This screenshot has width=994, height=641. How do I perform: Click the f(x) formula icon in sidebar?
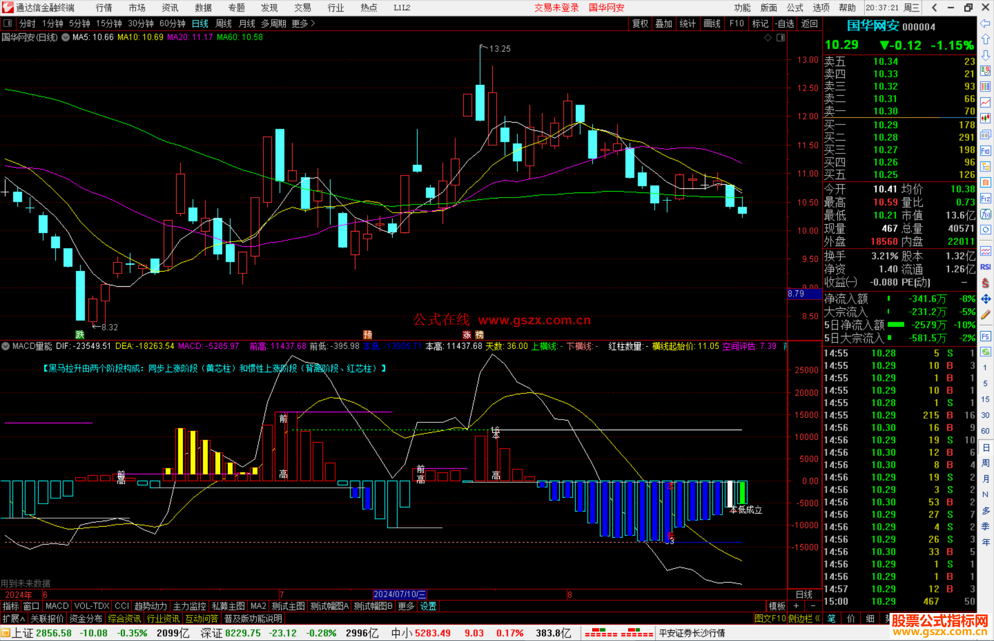985,214
